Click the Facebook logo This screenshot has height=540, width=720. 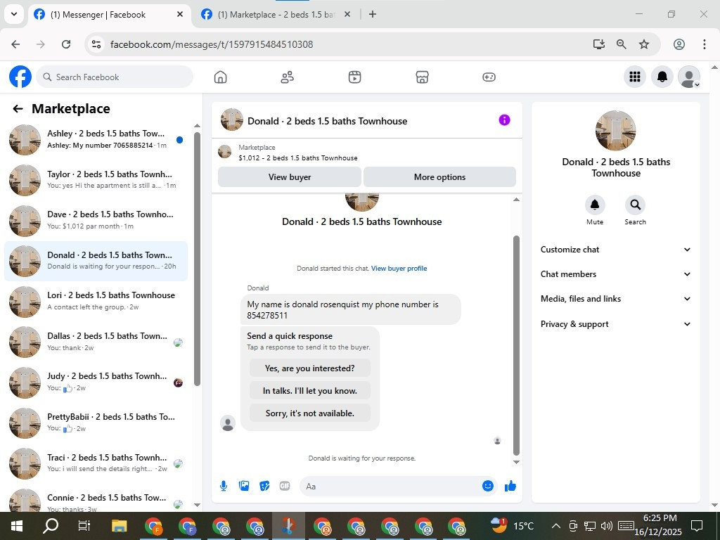point(20,77)
